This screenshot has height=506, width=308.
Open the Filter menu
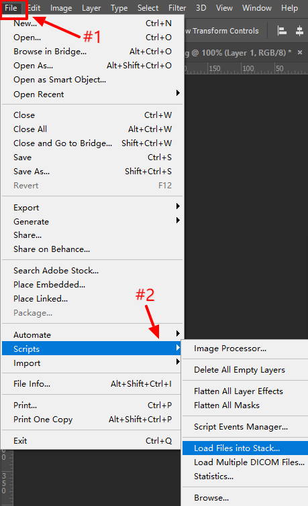click(177, 8)
